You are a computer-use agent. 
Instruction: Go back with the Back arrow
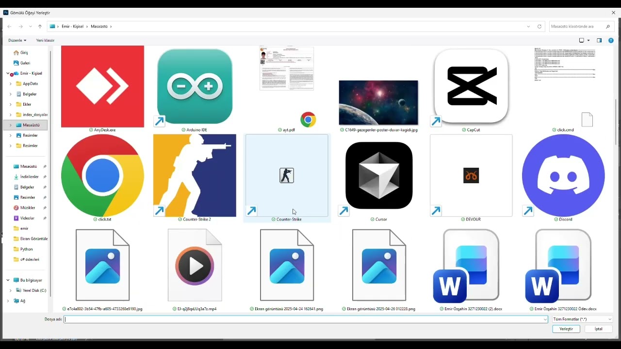tap(9, 26)
